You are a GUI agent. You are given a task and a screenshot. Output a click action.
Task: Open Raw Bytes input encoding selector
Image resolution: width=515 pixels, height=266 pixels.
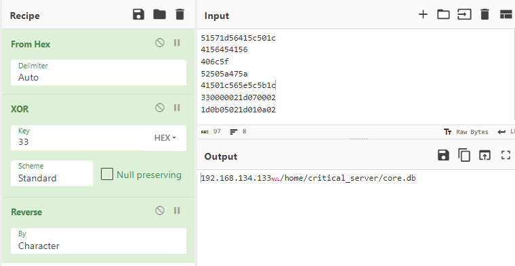pyautogui.click(x=466, y=132)
